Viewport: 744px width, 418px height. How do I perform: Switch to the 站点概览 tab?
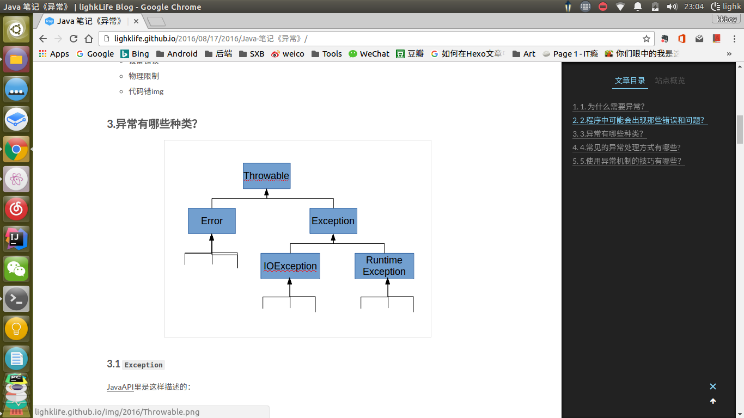point(669,80)
